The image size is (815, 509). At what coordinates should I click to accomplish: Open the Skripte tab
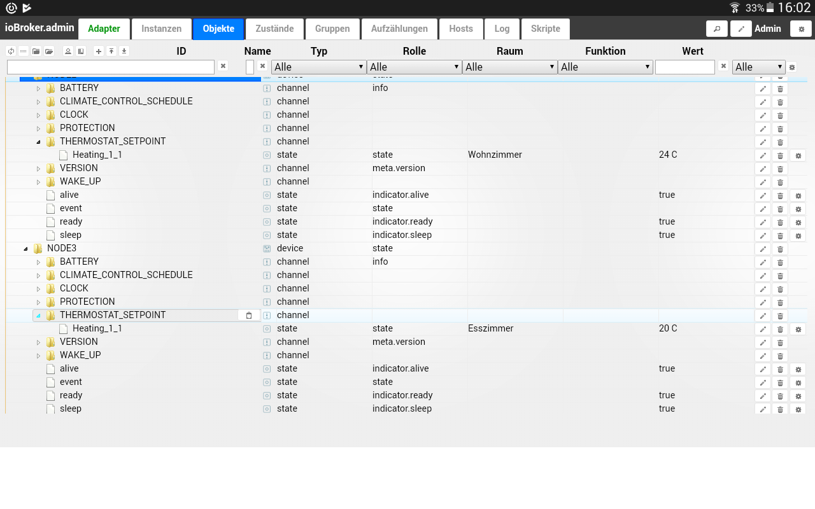coord(546,29)
